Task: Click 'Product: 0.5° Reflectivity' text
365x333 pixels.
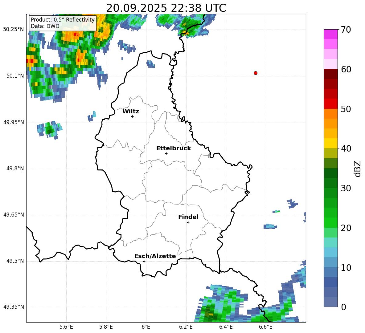Action: [x=63, y=19]
